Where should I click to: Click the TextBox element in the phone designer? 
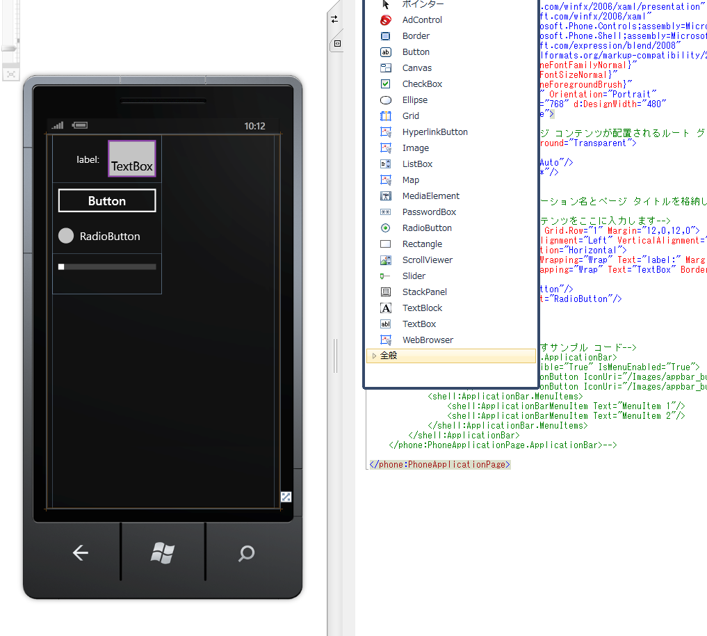[x=131, y=159]
